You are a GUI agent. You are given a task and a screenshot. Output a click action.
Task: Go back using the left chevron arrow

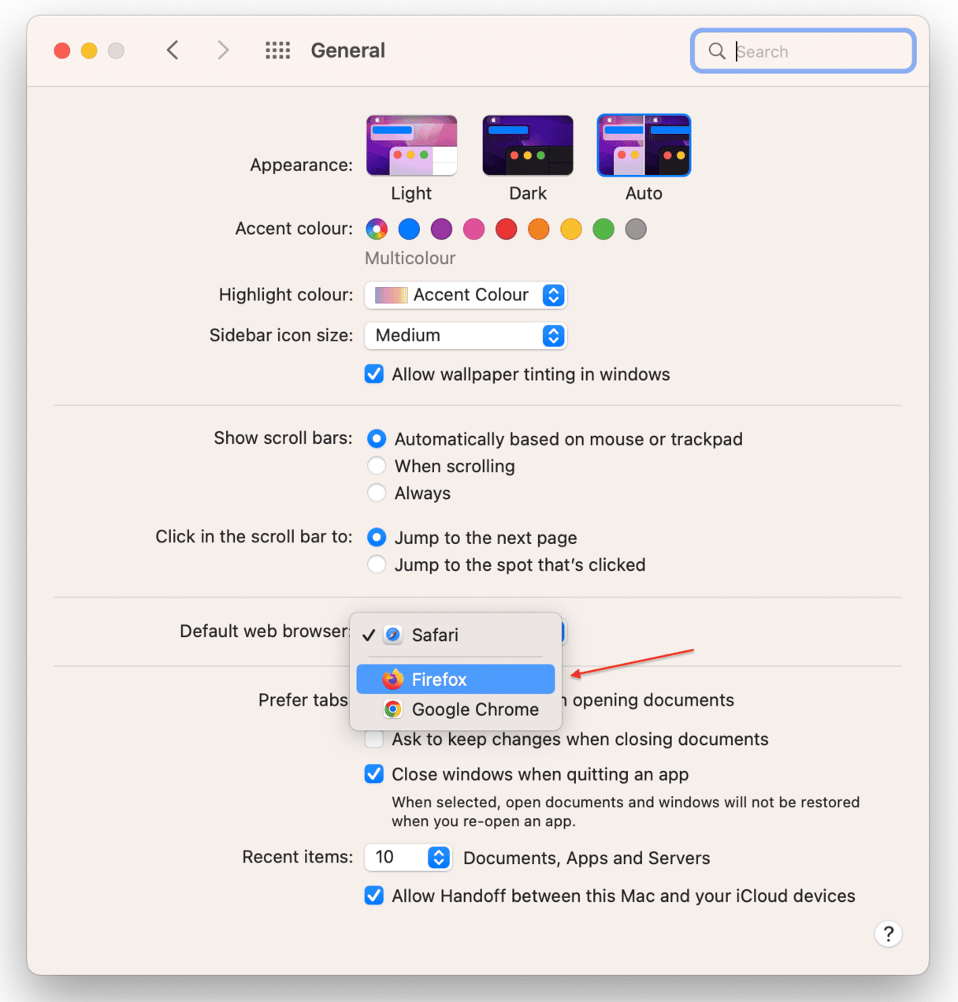pos(173,50)
